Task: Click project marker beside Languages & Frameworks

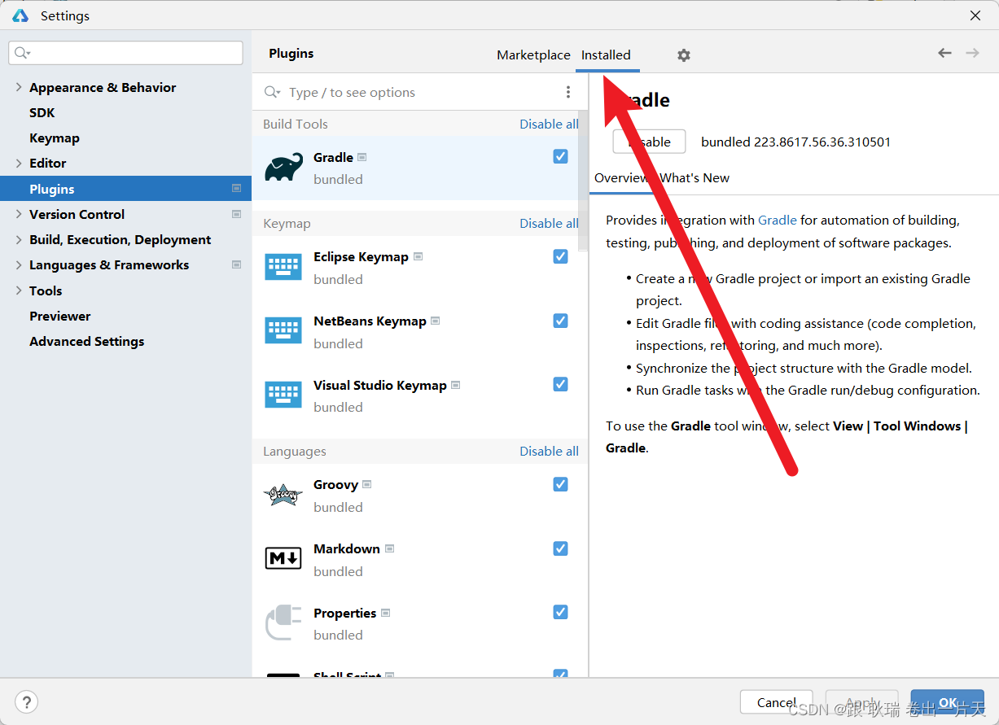Action: tap(236, 264)
